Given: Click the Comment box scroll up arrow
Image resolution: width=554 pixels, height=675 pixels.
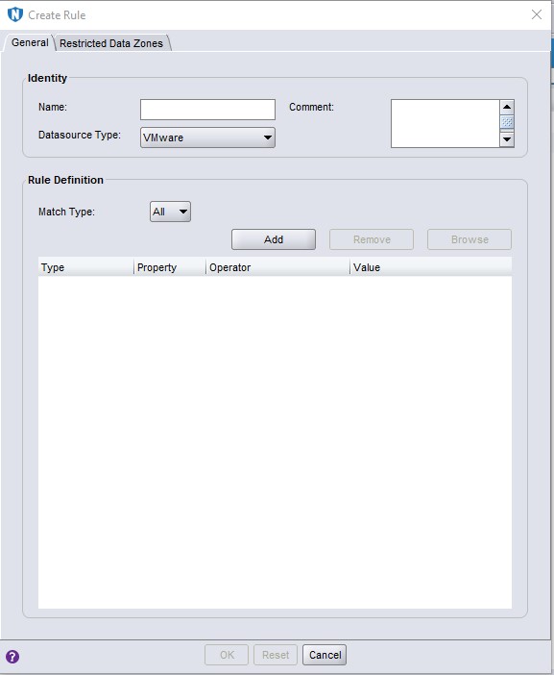Looking at the screenshot, I should (x=507, y=107).
